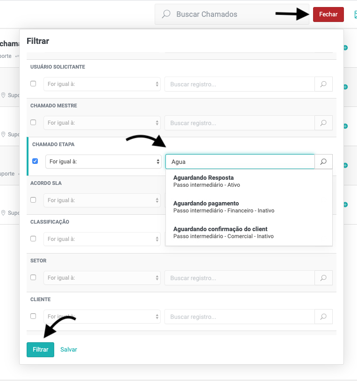Image resolution: width=357 pixels, height=381 pixels.
Task: Enable the Usuário Solicitante filter checkbox
Action: [x=33, y=84]
